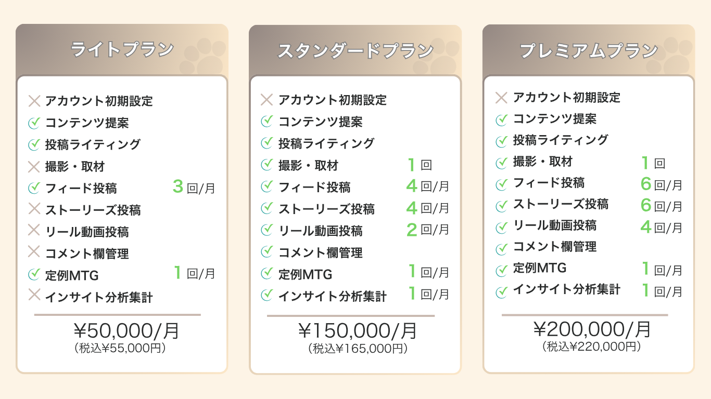Click check icon beside スタンダードプラン 撮影・取材

tap(266, 165)
